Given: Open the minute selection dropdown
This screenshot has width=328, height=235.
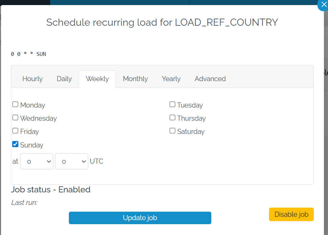Looking at the screenshot, I should click(x=71, y=161).
